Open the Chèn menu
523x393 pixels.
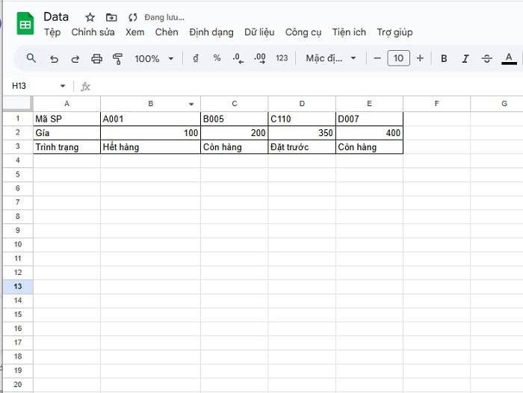click(167, 32)
